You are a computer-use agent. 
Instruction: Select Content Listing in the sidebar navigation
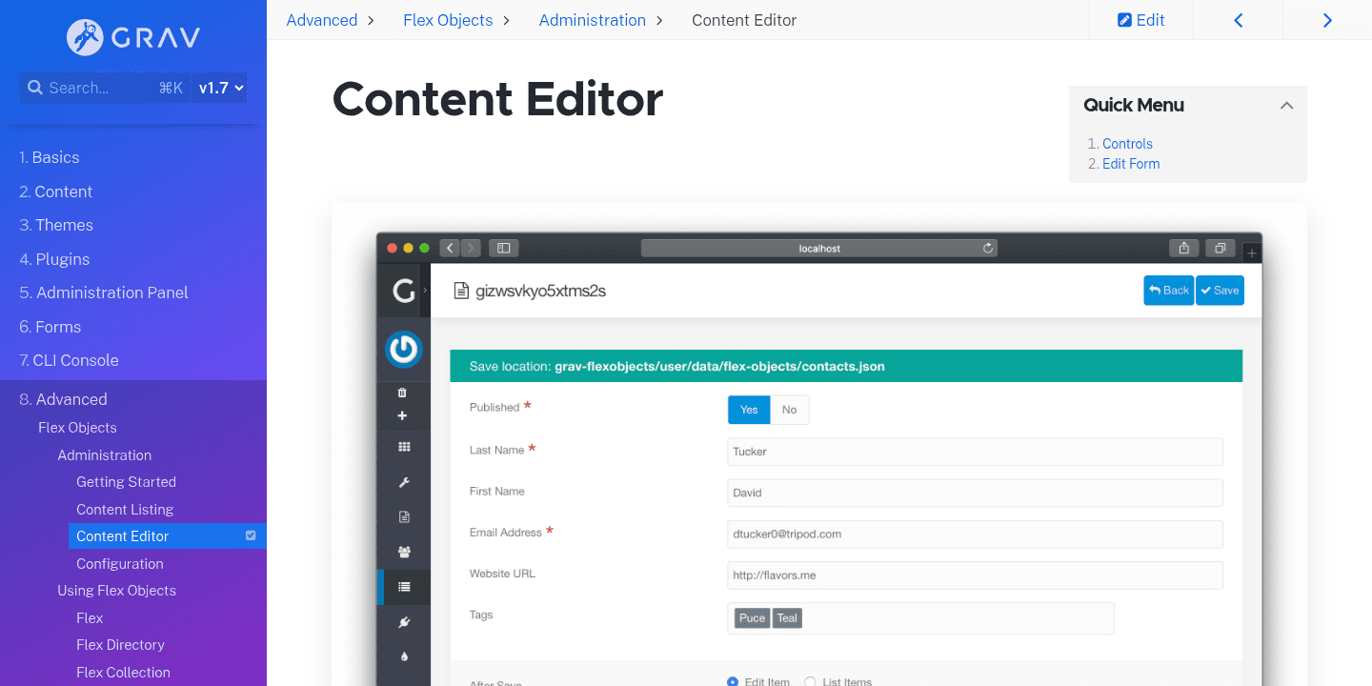(125, 509)
